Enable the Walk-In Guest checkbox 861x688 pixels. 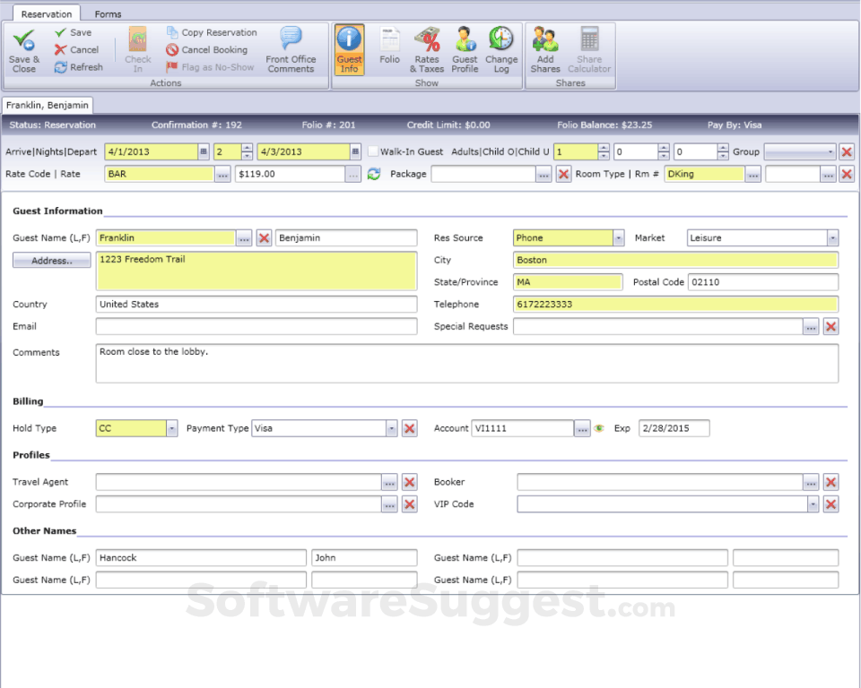(x=372, y=151)
